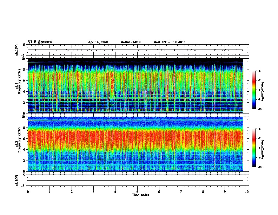Image resolution: width=278 pixels, height=215 pixels.
Task: Click the time axis tick label "2"
Action: (72, 192)
